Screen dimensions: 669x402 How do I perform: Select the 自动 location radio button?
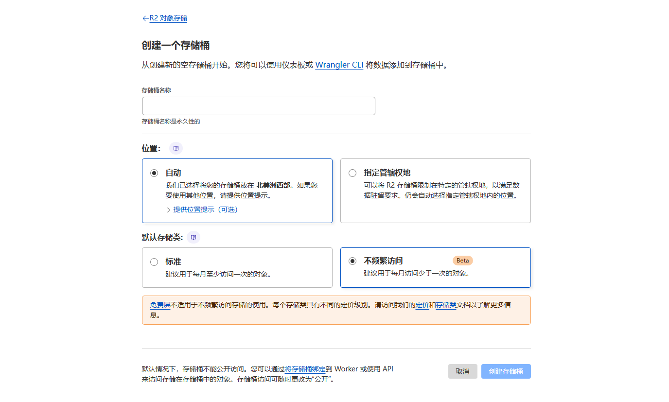click(154, 173)
